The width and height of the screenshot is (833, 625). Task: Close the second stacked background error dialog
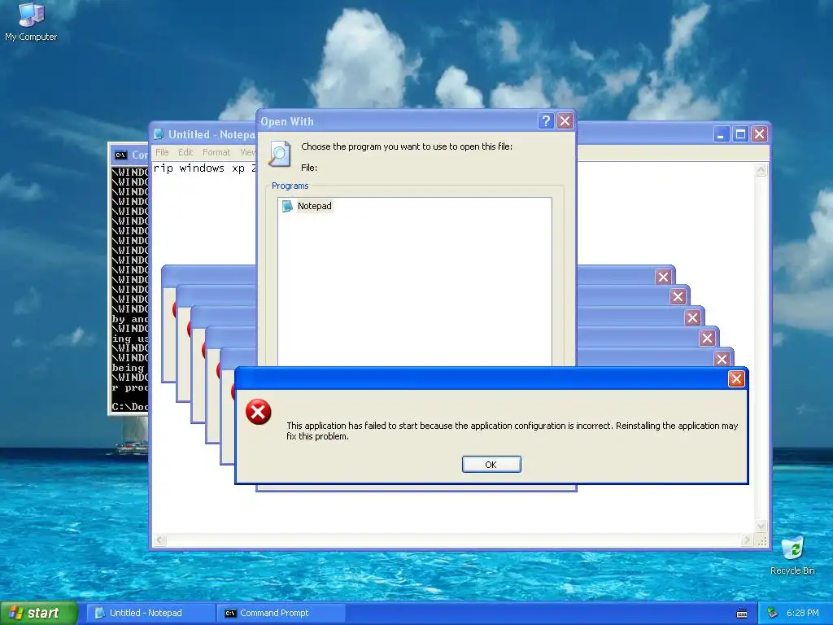678,296
